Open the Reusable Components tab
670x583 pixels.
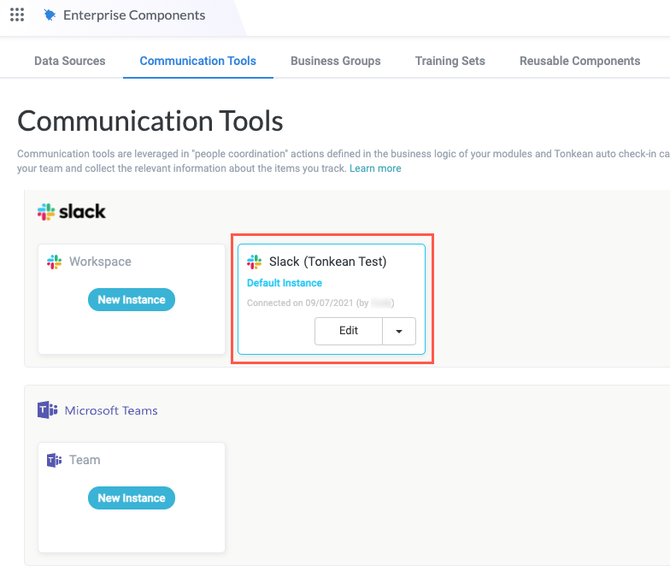click(x=579, y=61)
